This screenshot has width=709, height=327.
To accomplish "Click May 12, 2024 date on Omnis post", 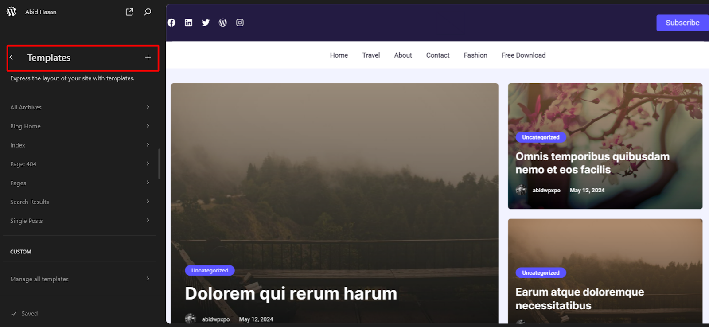I will tap(587, 190).
